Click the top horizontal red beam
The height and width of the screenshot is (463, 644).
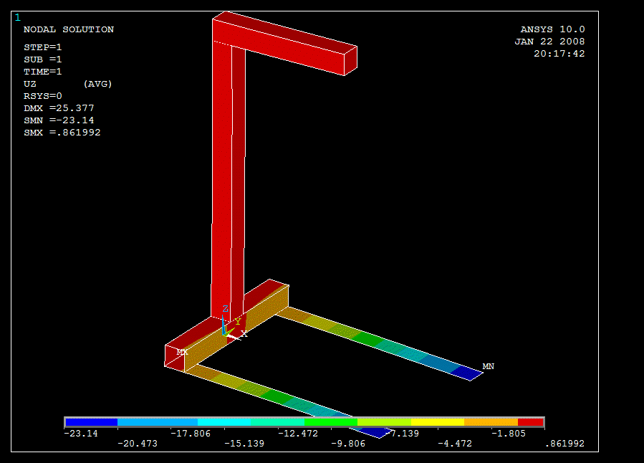tap(284, 44)
